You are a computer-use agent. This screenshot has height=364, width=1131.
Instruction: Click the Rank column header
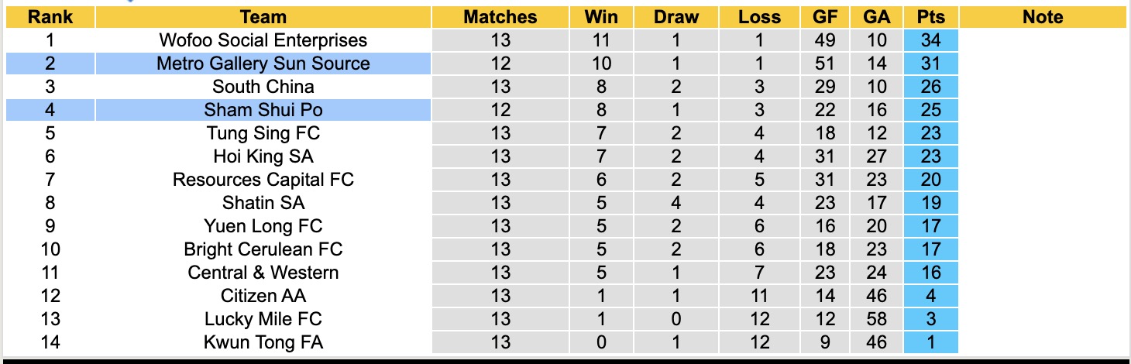pyautogui.click(x=50, y=17)
